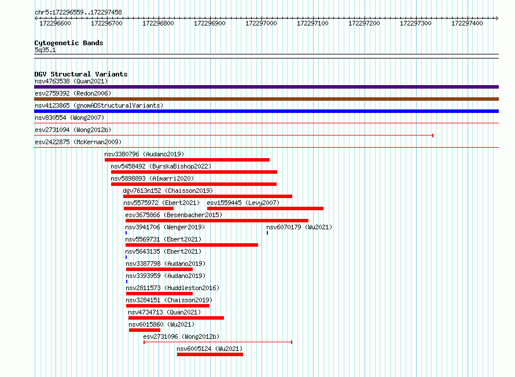Click esv1559445 (Levy2007) label
This screenshot has height=377, width=515.
243,203
